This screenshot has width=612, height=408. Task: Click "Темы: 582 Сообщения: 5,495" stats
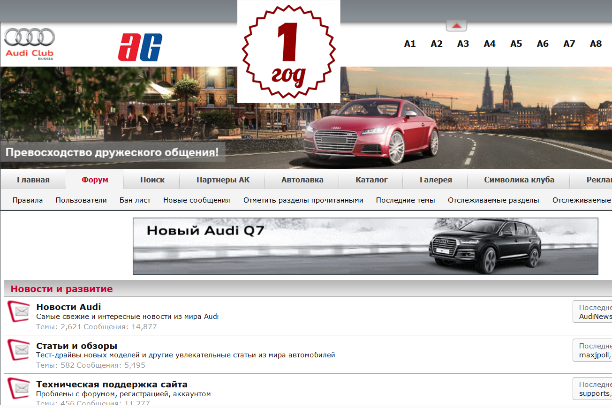point(91,365)
